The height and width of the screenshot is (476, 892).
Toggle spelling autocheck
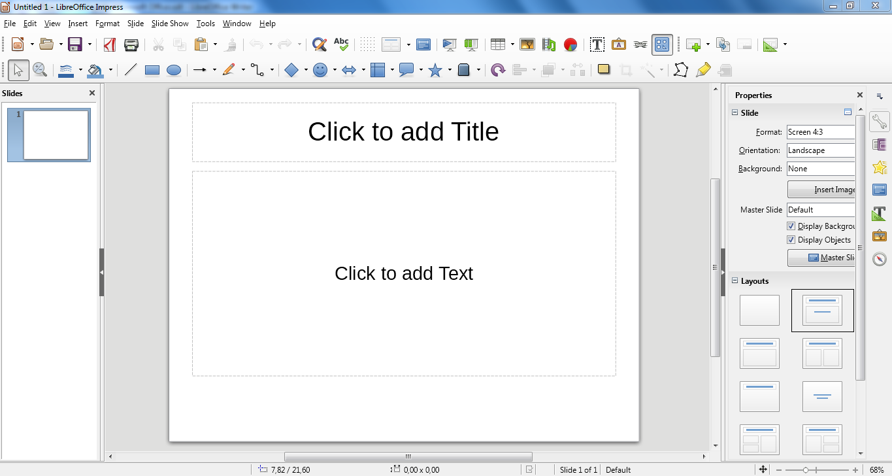point(341,44)
